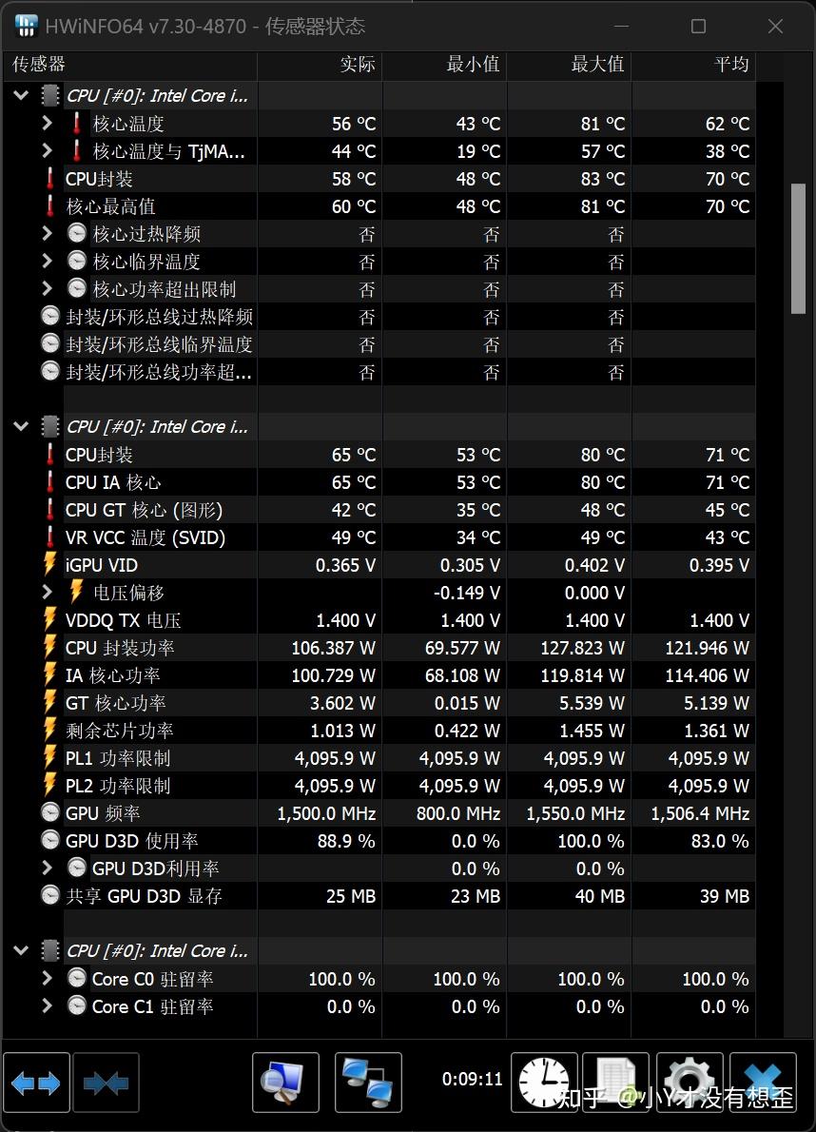
Task: Click the 传感器 column header
Action: (x=130, y=65)
